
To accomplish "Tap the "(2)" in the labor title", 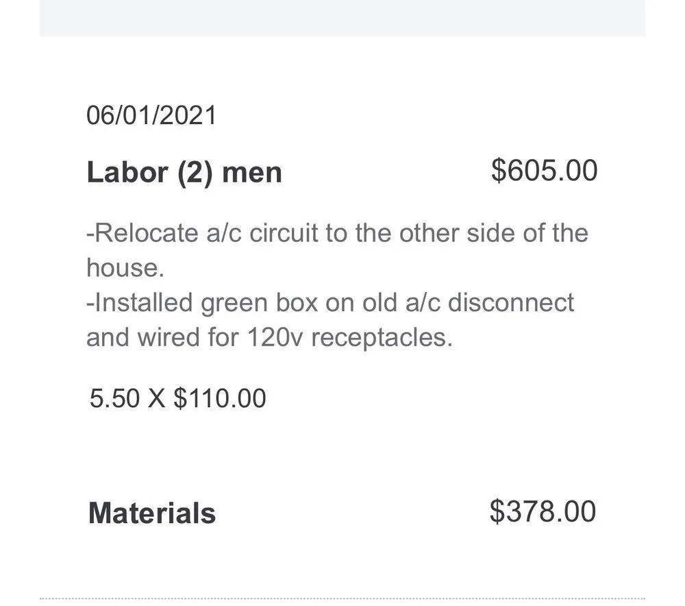I will pos(195,172).
